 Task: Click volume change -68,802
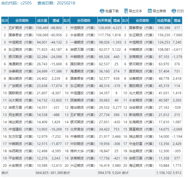click(x=56, y=28)
